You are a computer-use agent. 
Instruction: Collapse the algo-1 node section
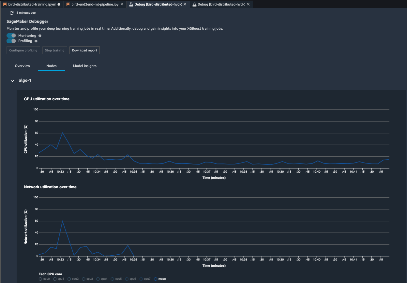[12, 80]
